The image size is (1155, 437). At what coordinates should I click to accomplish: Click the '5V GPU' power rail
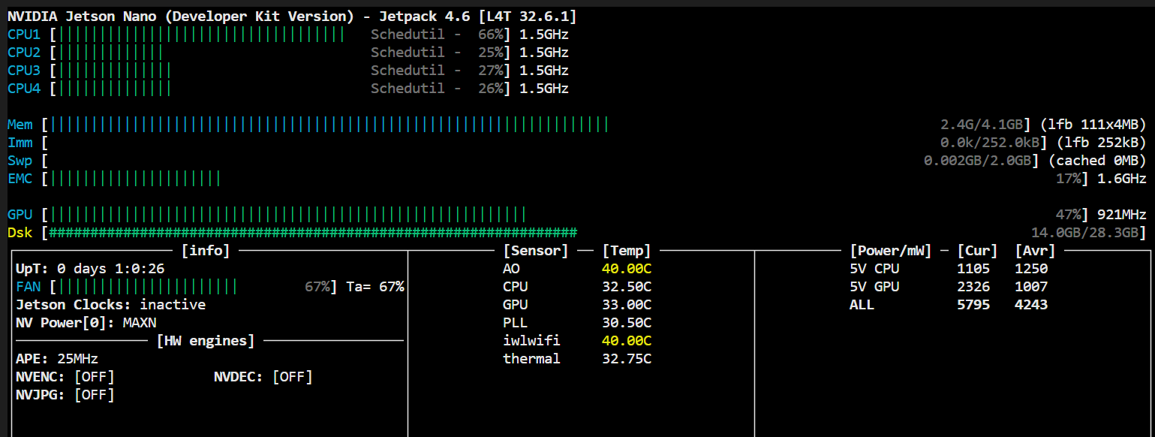click(x=874, y=287)
